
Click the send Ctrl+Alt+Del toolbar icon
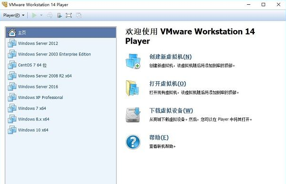pyautogui.click(x=50, y=15)
